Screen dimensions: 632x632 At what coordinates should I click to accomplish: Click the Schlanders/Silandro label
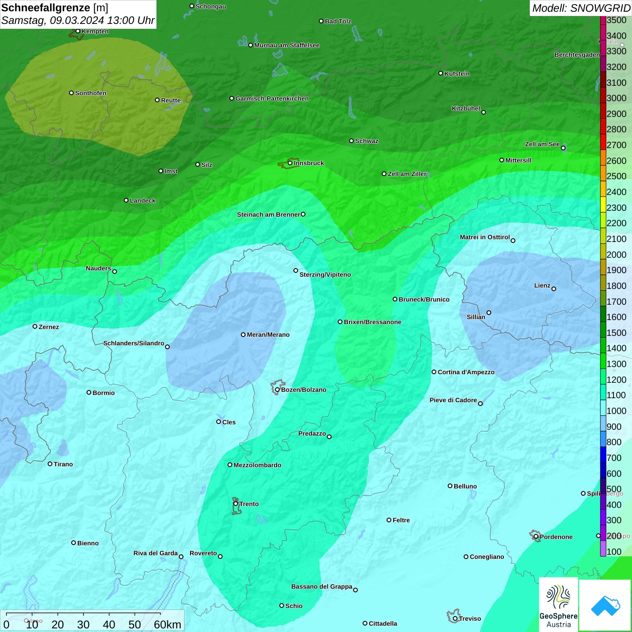tap(134, 343)
